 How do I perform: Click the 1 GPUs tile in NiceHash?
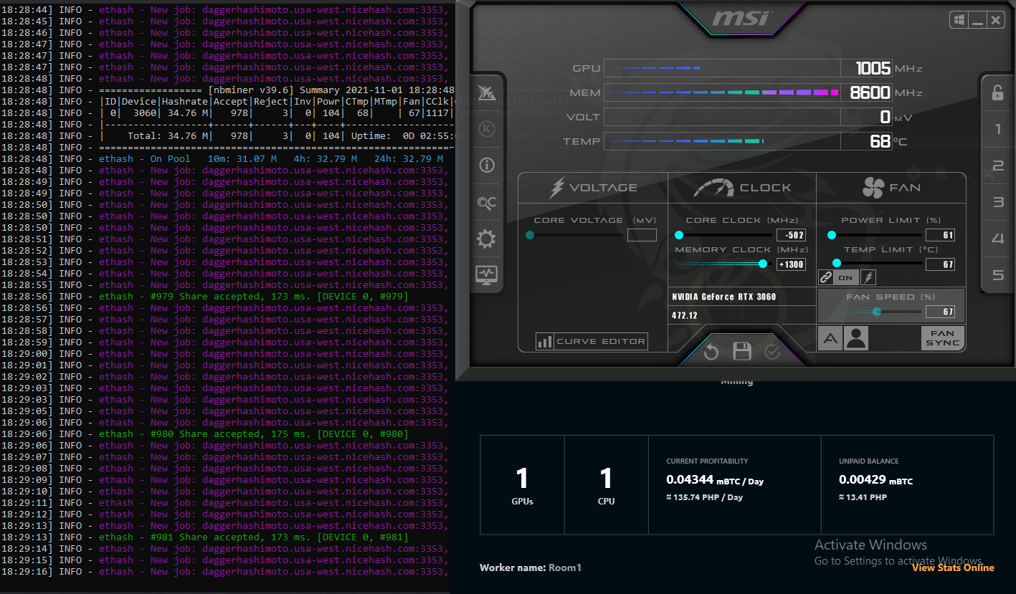point(522,485)
